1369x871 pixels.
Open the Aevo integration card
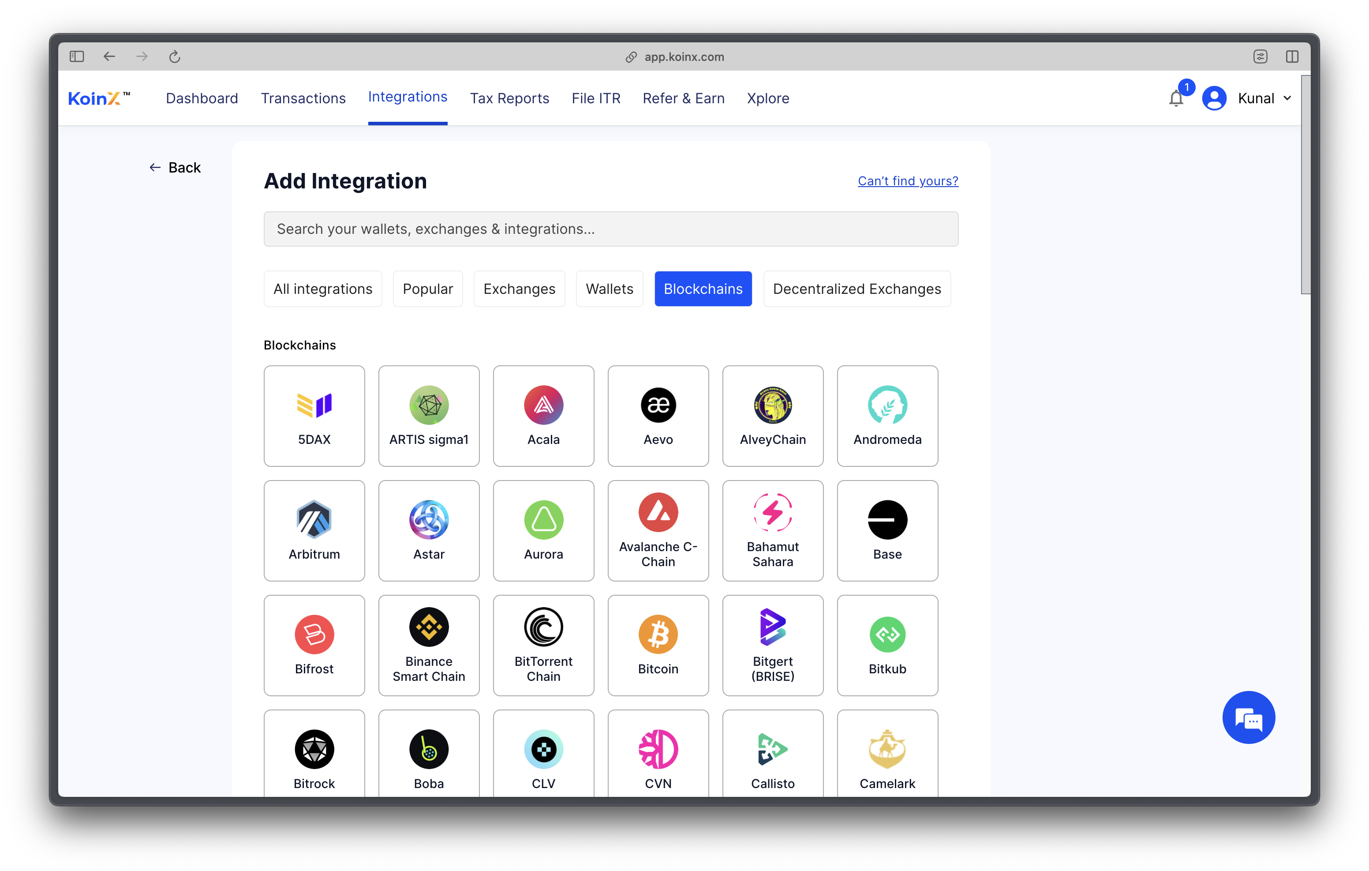point(658,416)
